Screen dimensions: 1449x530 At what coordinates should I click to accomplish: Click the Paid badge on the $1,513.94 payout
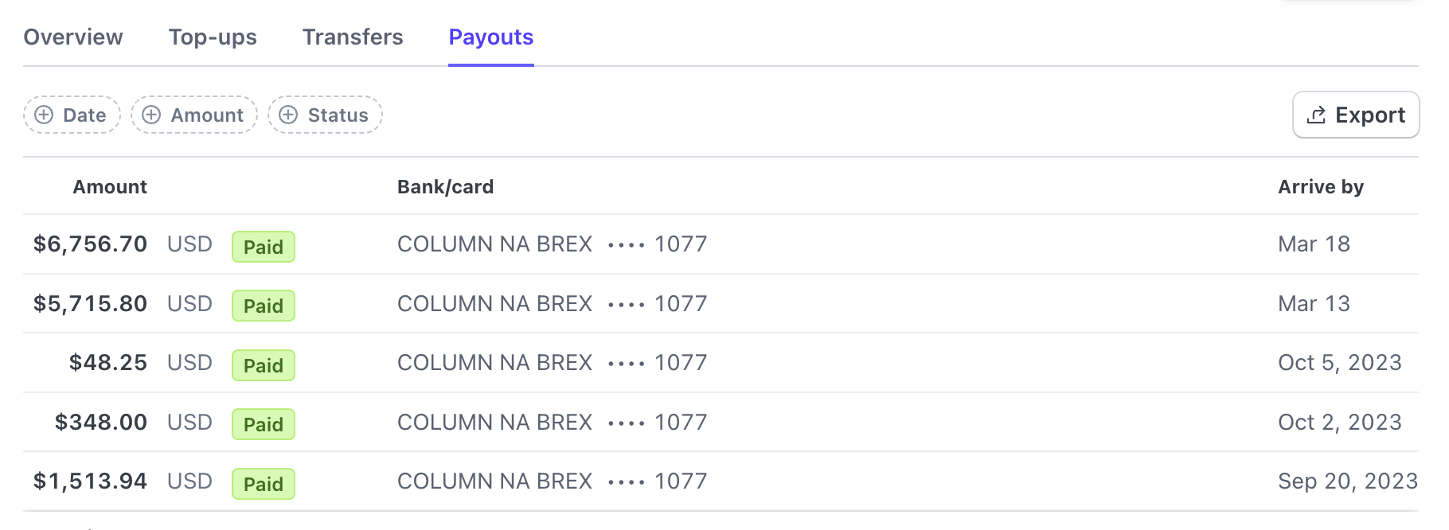263,484
